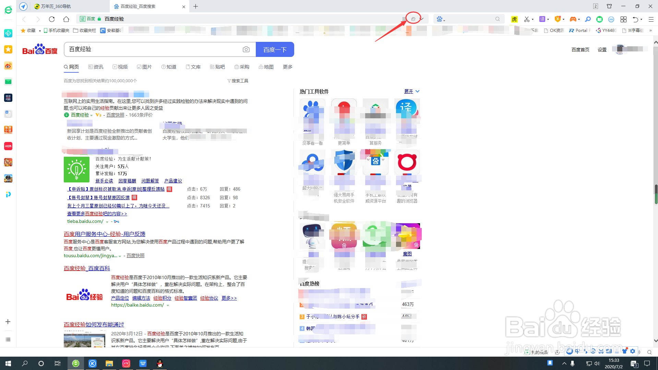
Task: Open Task View on taskbar
Action: coord(58,363)
